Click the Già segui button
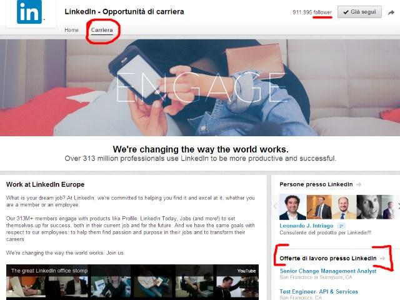Viewport: 400px width, 300px height. [x=359, y=12]
